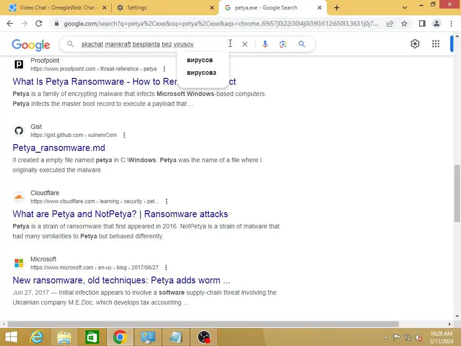Viewport: 461px width, 346px height.
Task: Open clock showing 10:29 AM
Action: tap(441, 337)
